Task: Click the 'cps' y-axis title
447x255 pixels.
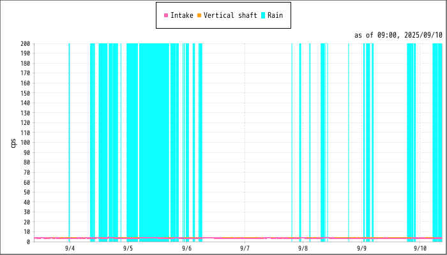Action: (13, 143)
